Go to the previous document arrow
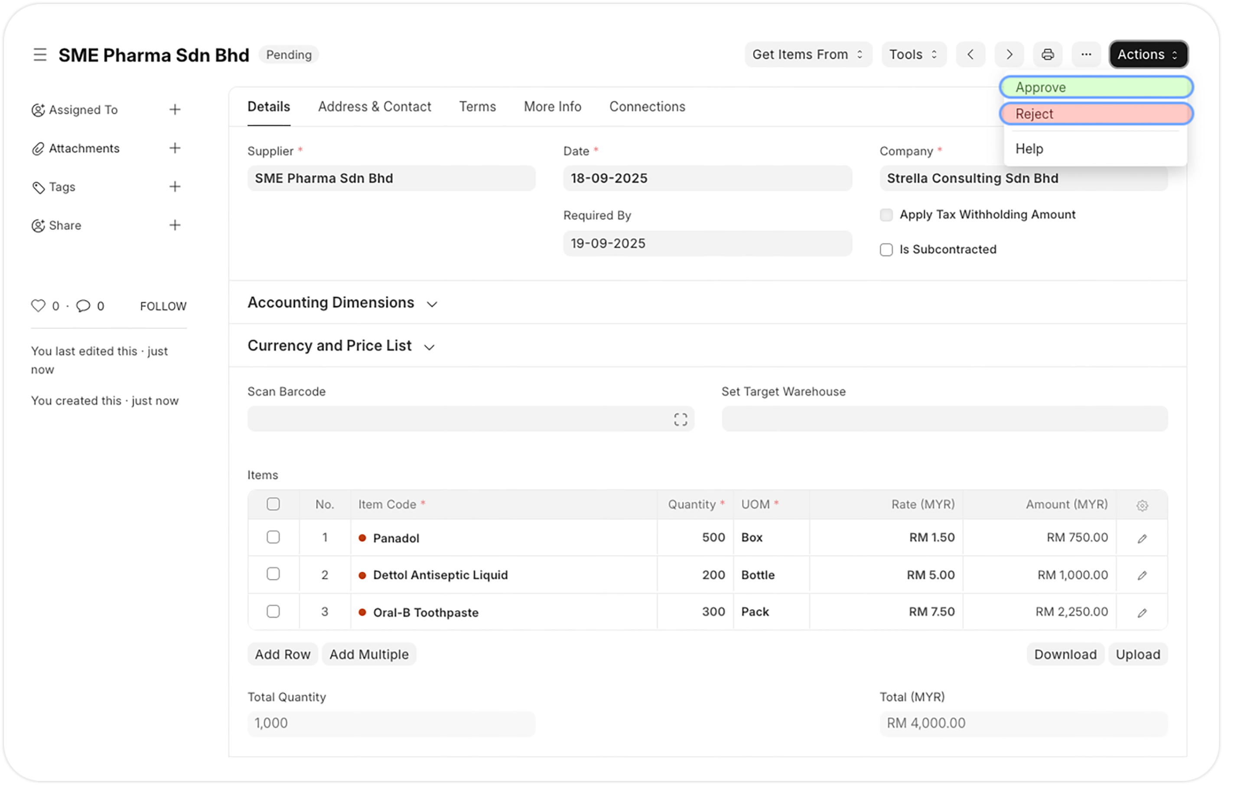Image resolution: width=1257 pixels, height=785 pixels. 970,55
